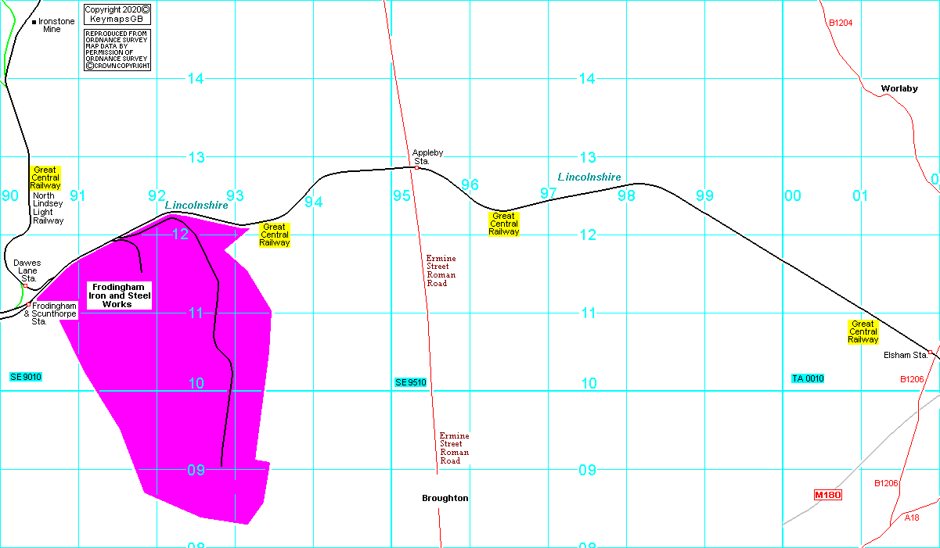Click the Appleby Sta. red station marker
This screenshot has height=548, width=940.
click(x=417, y=167)
